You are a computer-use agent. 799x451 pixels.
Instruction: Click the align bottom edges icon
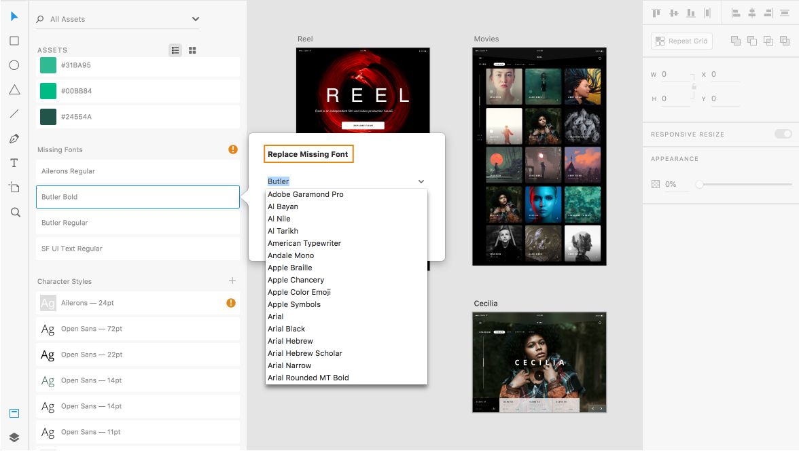(690, 14)
